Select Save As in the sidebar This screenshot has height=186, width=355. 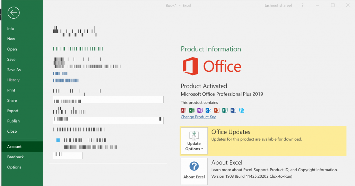pyautogui.click(x=14, y=70)
